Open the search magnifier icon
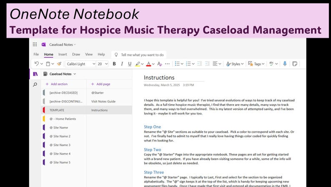331x187 pixels. coord(35,85)
